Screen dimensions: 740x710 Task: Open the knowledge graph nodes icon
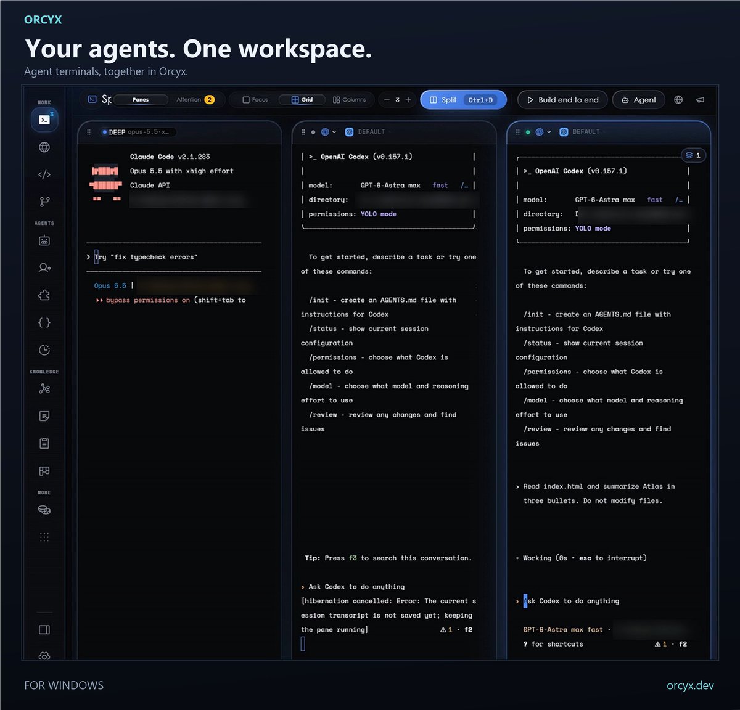[44, 389]
